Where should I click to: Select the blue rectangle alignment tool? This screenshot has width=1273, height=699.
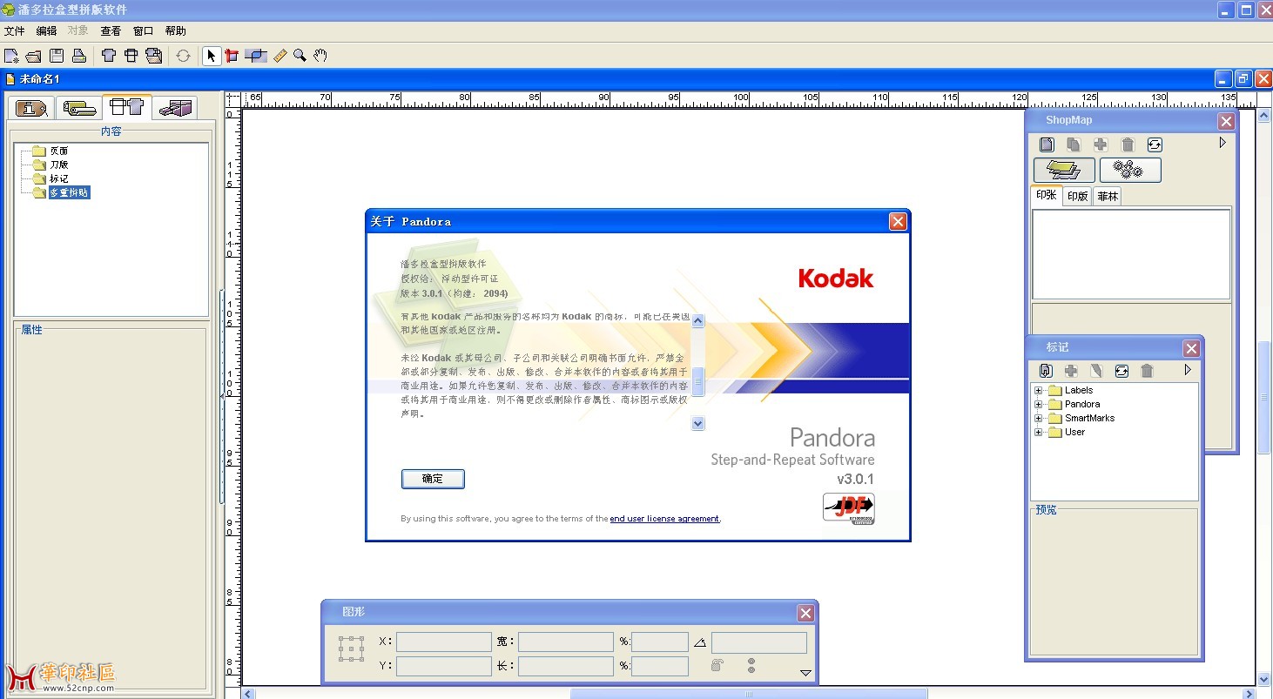[x=255, y=56]
